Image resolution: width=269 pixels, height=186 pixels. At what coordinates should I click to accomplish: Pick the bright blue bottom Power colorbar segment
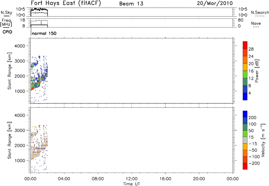pyautogui.click(x=245, y=96)
